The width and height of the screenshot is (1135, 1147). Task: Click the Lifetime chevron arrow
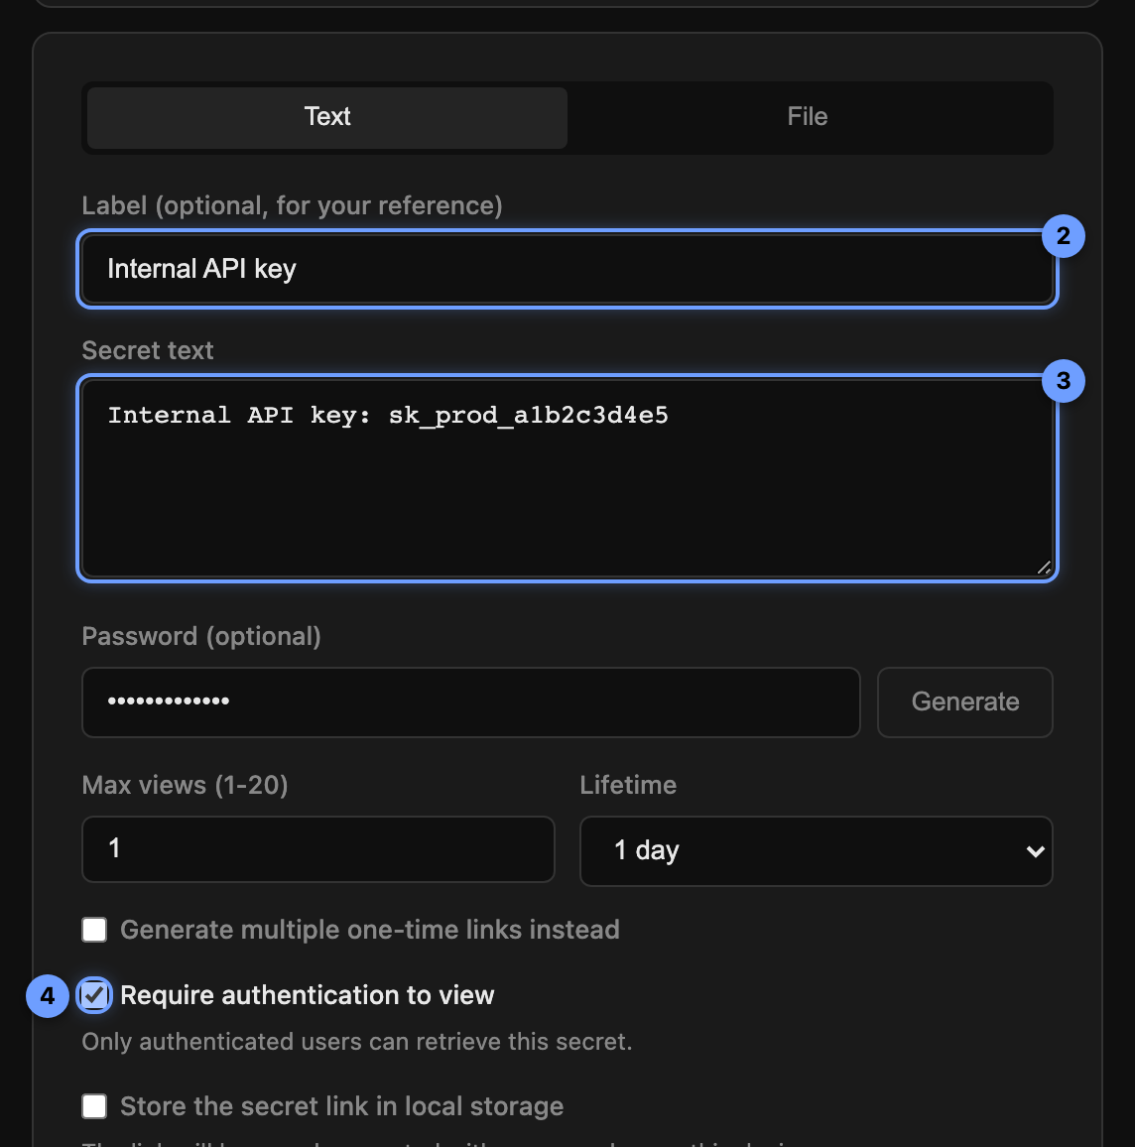[1035, 851]
